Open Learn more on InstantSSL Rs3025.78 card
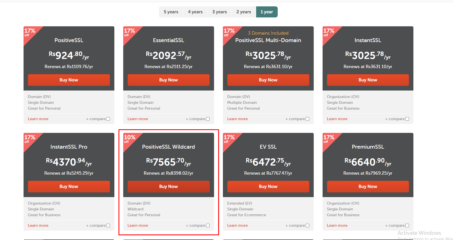 click(x=337, y=119)
